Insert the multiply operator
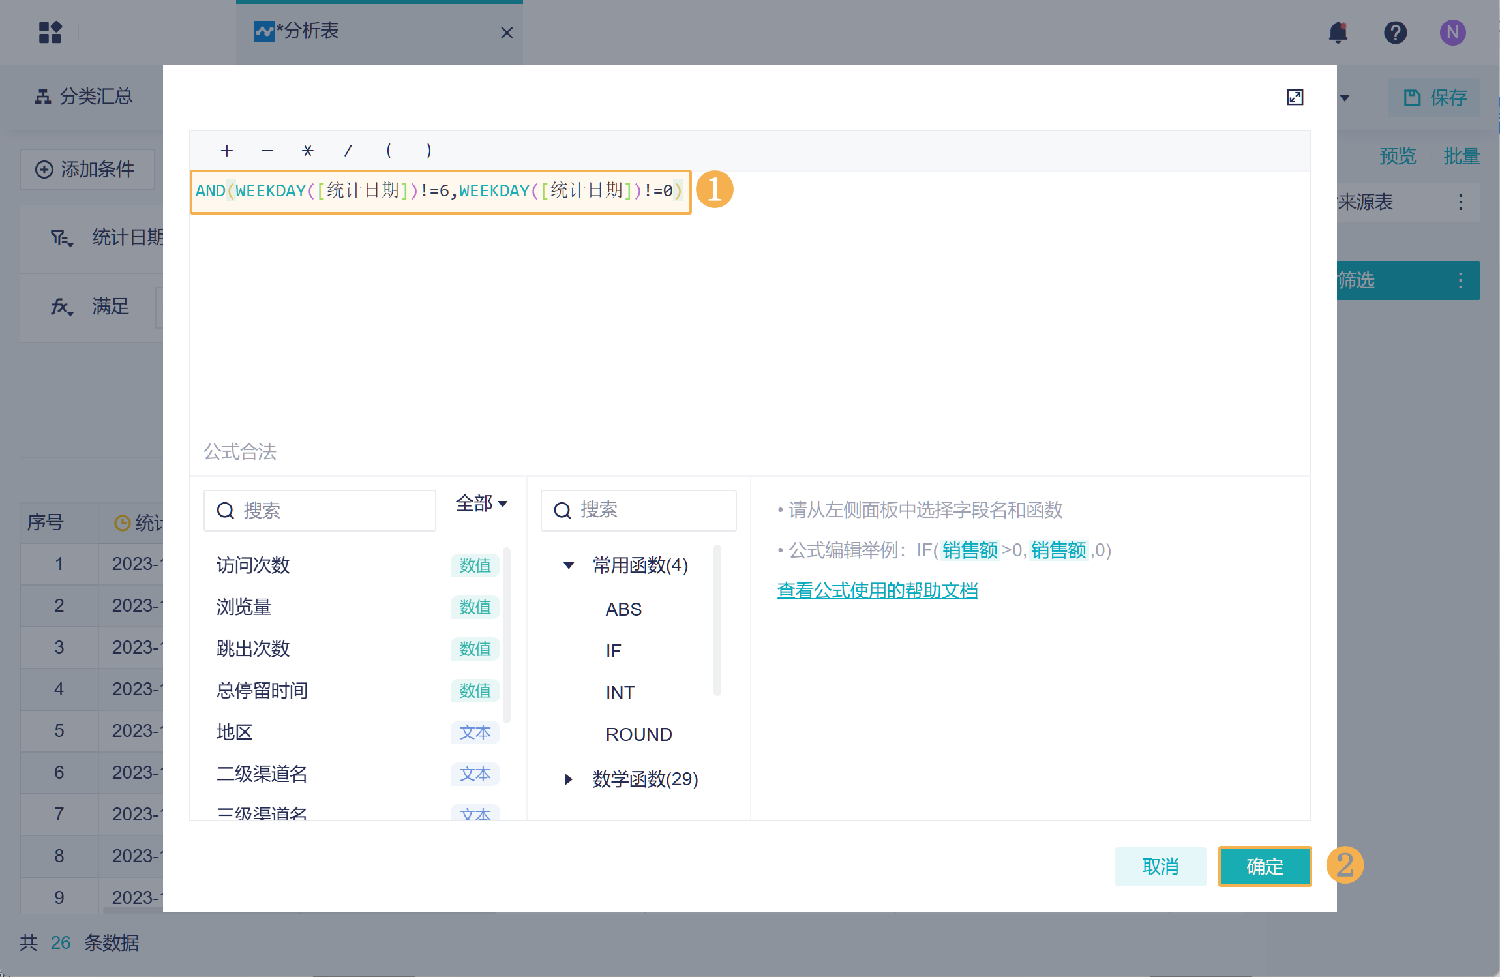Image resolution: width=1500 pixels, height=977 pixels. tap(307, 151)
